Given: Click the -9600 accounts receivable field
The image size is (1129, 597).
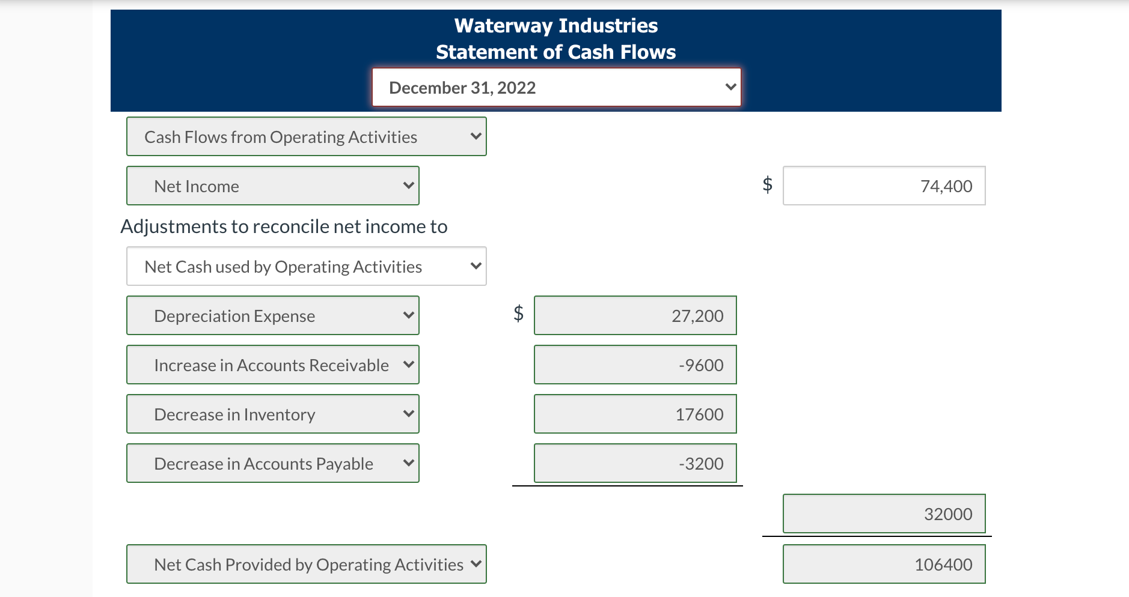Looking at the screenshot, I should pyautogui.click(x=635, y=365).
